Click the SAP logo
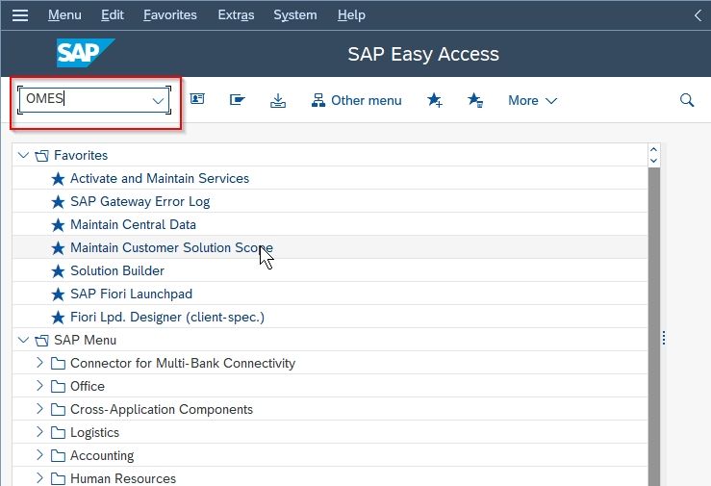This screenshot has width=711, height=486. pyautogui.click(x=86, y=53)
